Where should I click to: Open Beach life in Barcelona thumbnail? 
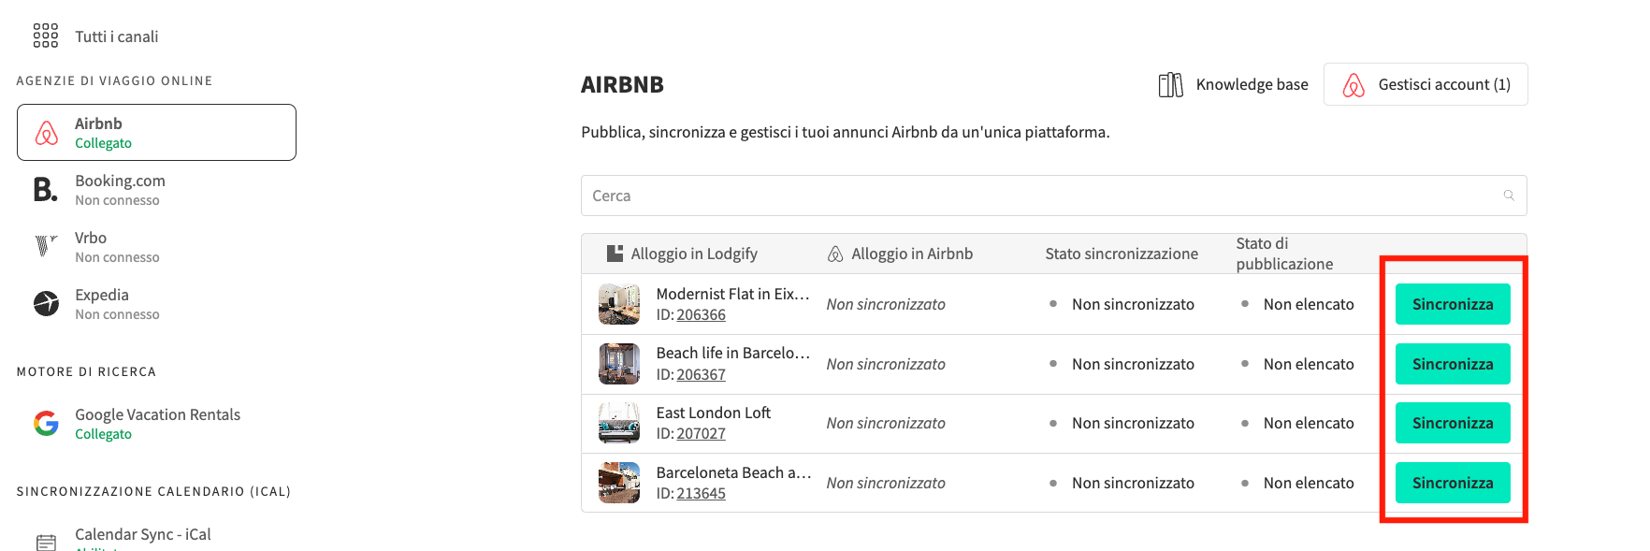coord(619,364)
